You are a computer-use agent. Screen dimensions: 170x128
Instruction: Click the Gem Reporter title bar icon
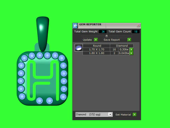click(75, 26)
